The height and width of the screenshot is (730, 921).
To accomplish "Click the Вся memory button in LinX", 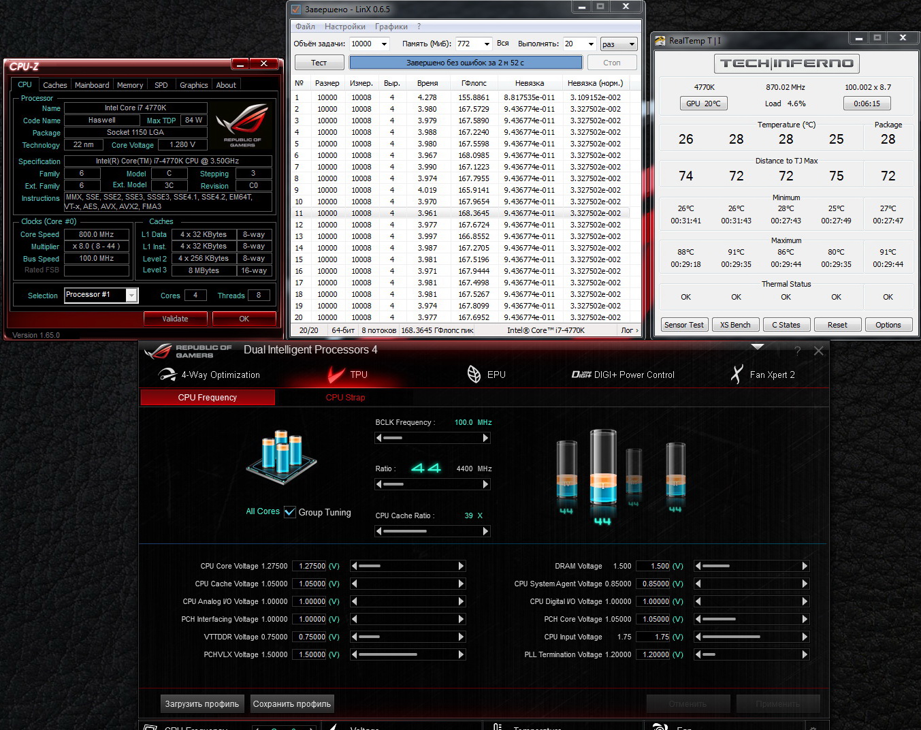I will pos(503,44).
